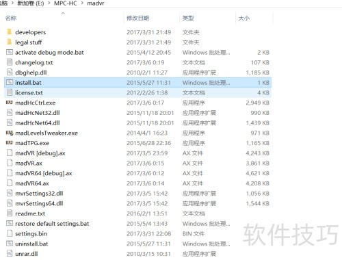Screen dimensions: 342x260
Task: Click the date 2014/4/1 16:23 of madLevelsTweaker.exe
Action: coord(147,133)
